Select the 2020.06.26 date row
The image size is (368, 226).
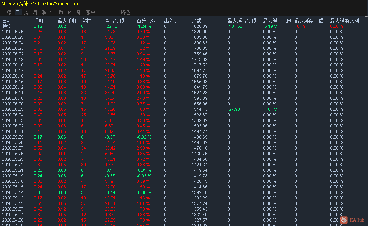[13, 32]
